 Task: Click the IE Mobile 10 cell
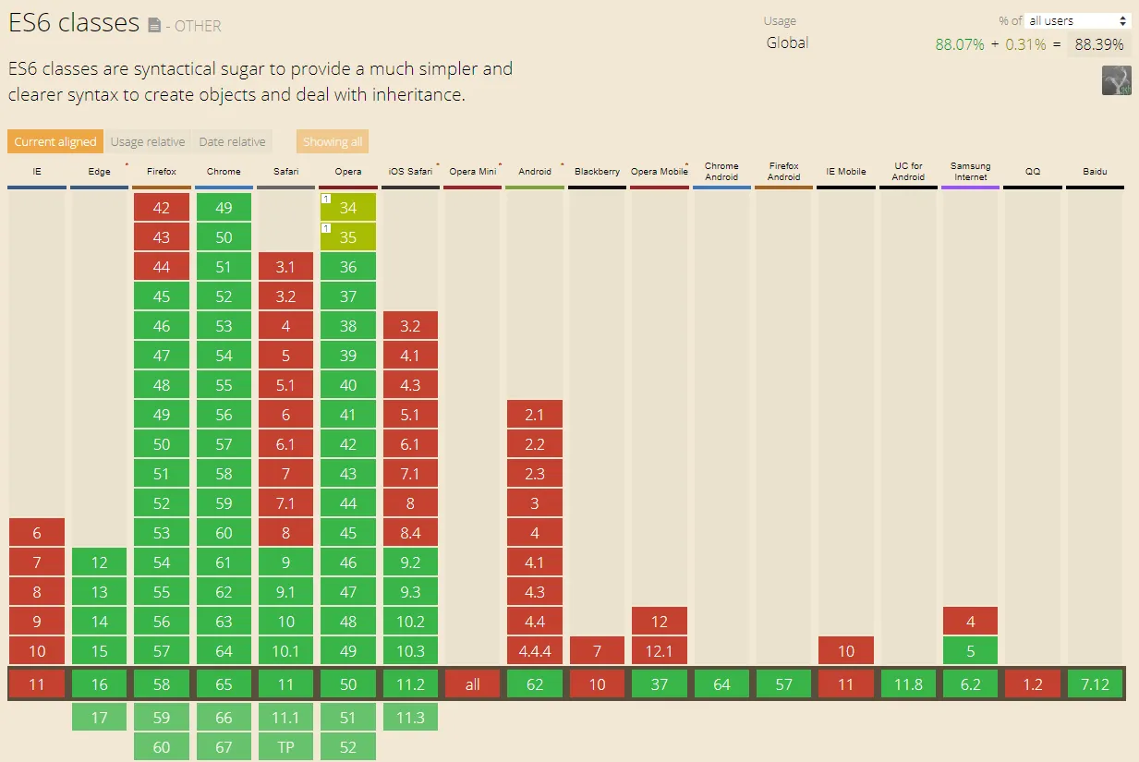click(846, 651)
